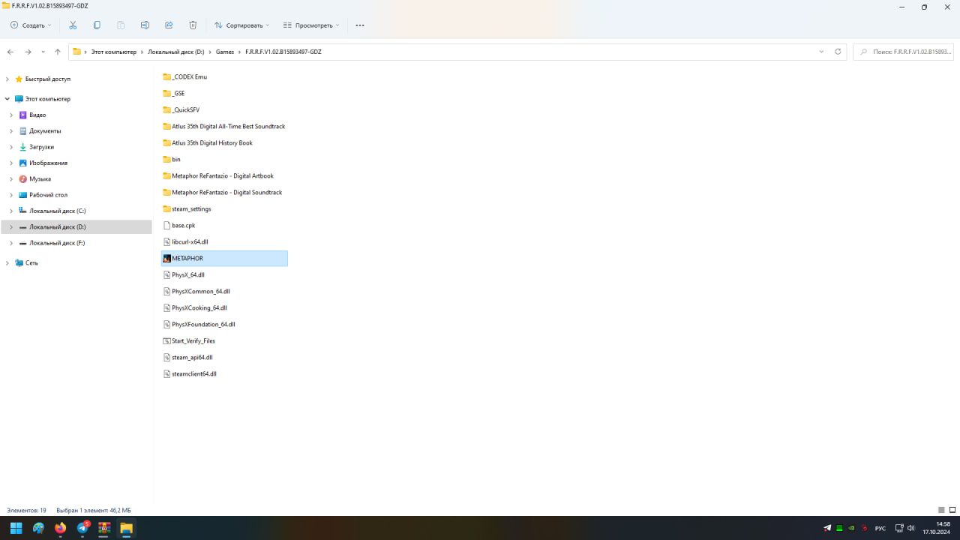Select PhysXCommon_64.dll file
This screenshot has width=960, height=540.
click(196, 291)
